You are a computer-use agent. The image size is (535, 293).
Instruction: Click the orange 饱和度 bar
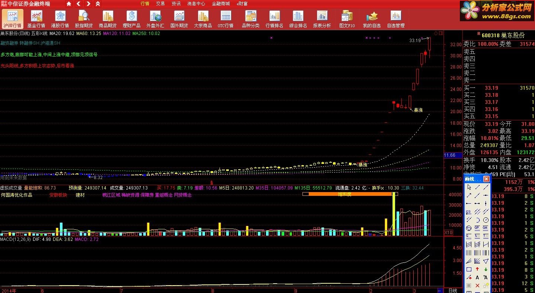[350, 194]
